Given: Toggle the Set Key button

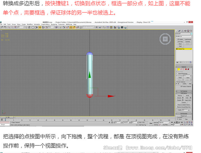Looking at the screenshot, I should click(x=156, y=124).
